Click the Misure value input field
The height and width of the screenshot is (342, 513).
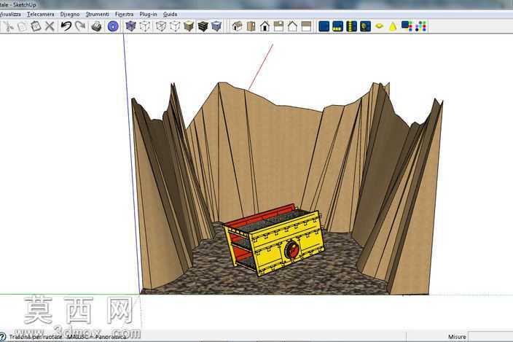point(490,336)
